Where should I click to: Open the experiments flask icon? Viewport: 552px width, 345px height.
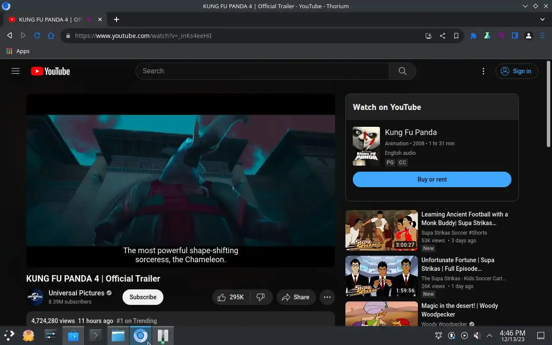click(487, 36)
